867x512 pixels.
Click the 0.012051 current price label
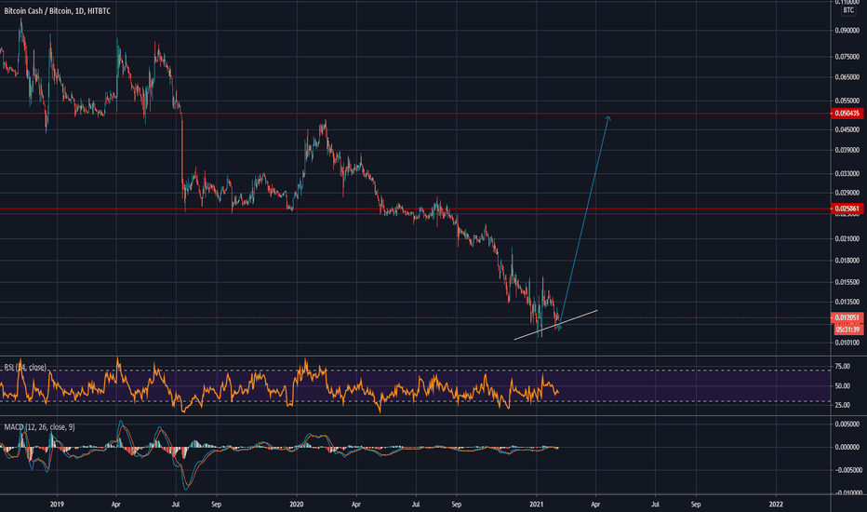[847, 317]
